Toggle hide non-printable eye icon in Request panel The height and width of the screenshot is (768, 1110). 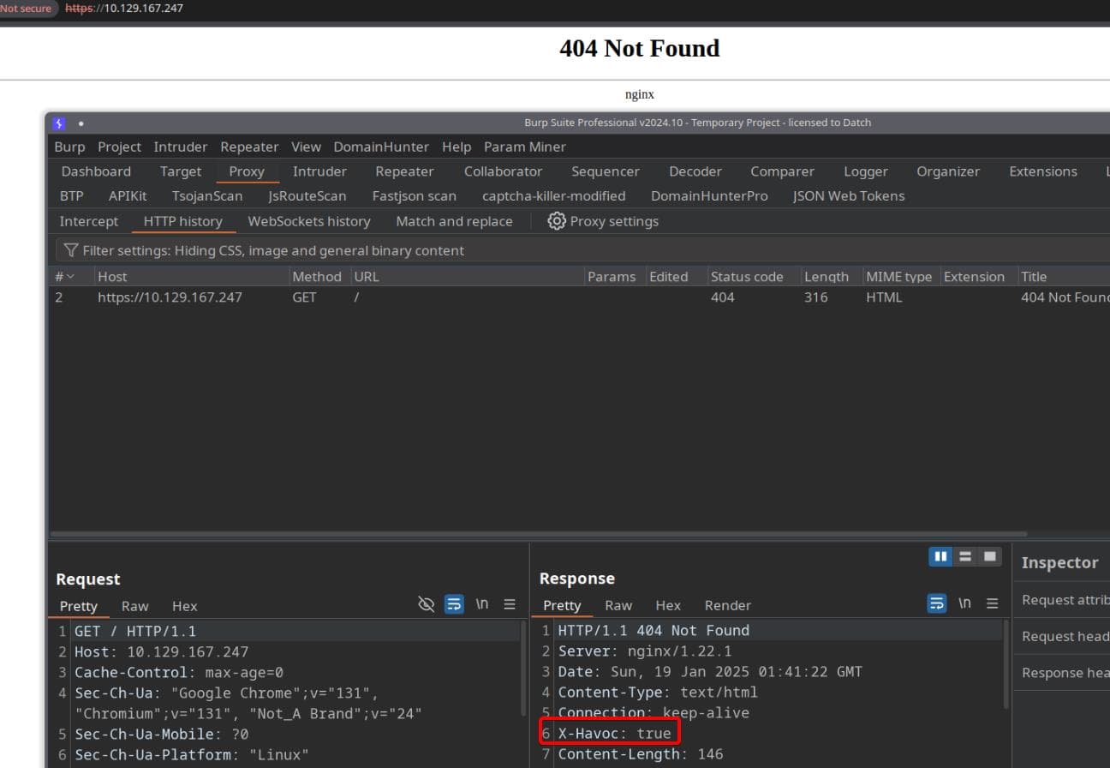[x=426, y=604]
